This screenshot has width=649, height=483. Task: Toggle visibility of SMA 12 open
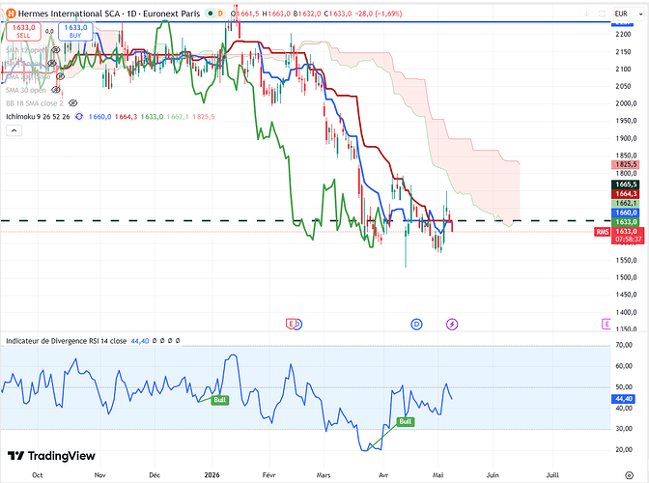tap(55, 50)
